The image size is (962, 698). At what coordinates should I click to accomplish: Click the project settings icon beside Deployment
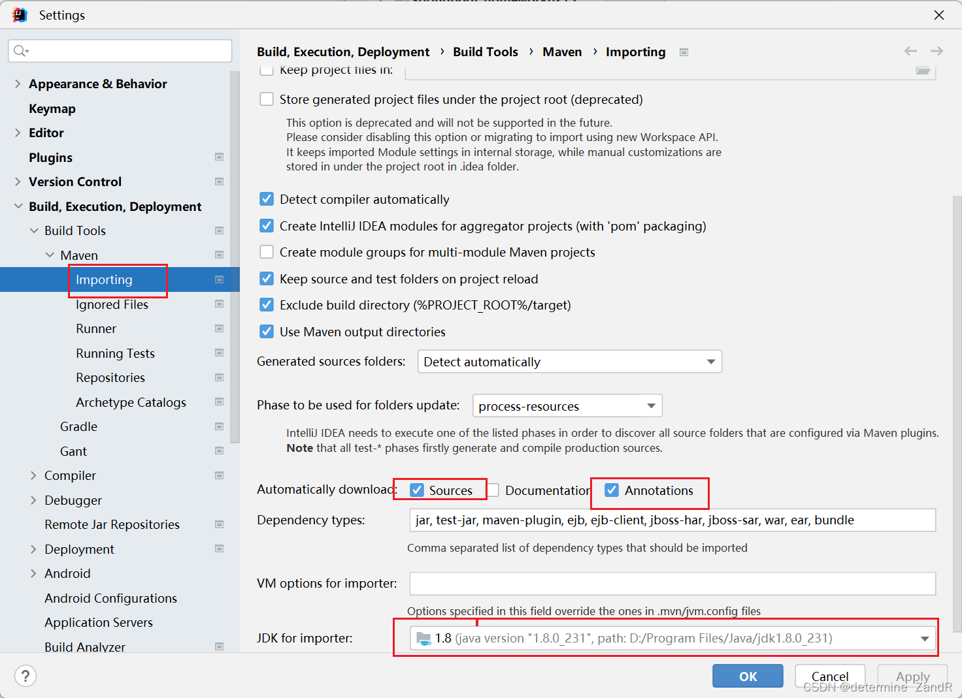tap(219, 548)
